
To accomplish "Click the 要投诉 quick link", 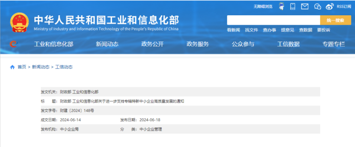I will (323, 30).
